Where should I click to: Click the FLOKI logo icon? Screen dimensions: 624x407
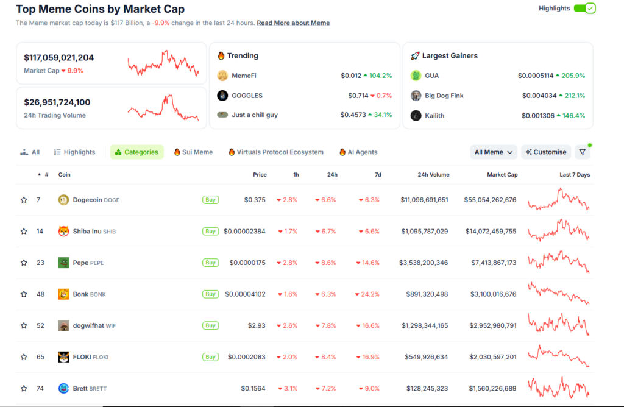(63, 357)
